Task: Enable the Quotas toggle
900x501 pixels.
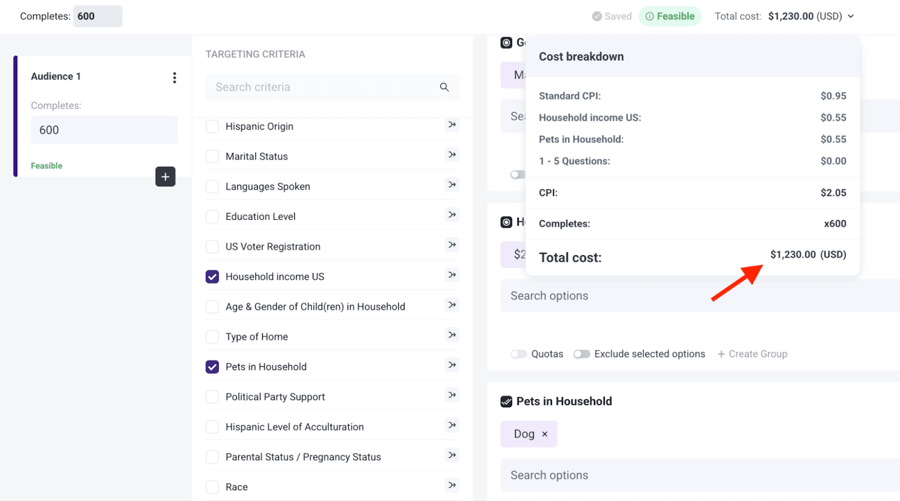Action: click(519, 354)
